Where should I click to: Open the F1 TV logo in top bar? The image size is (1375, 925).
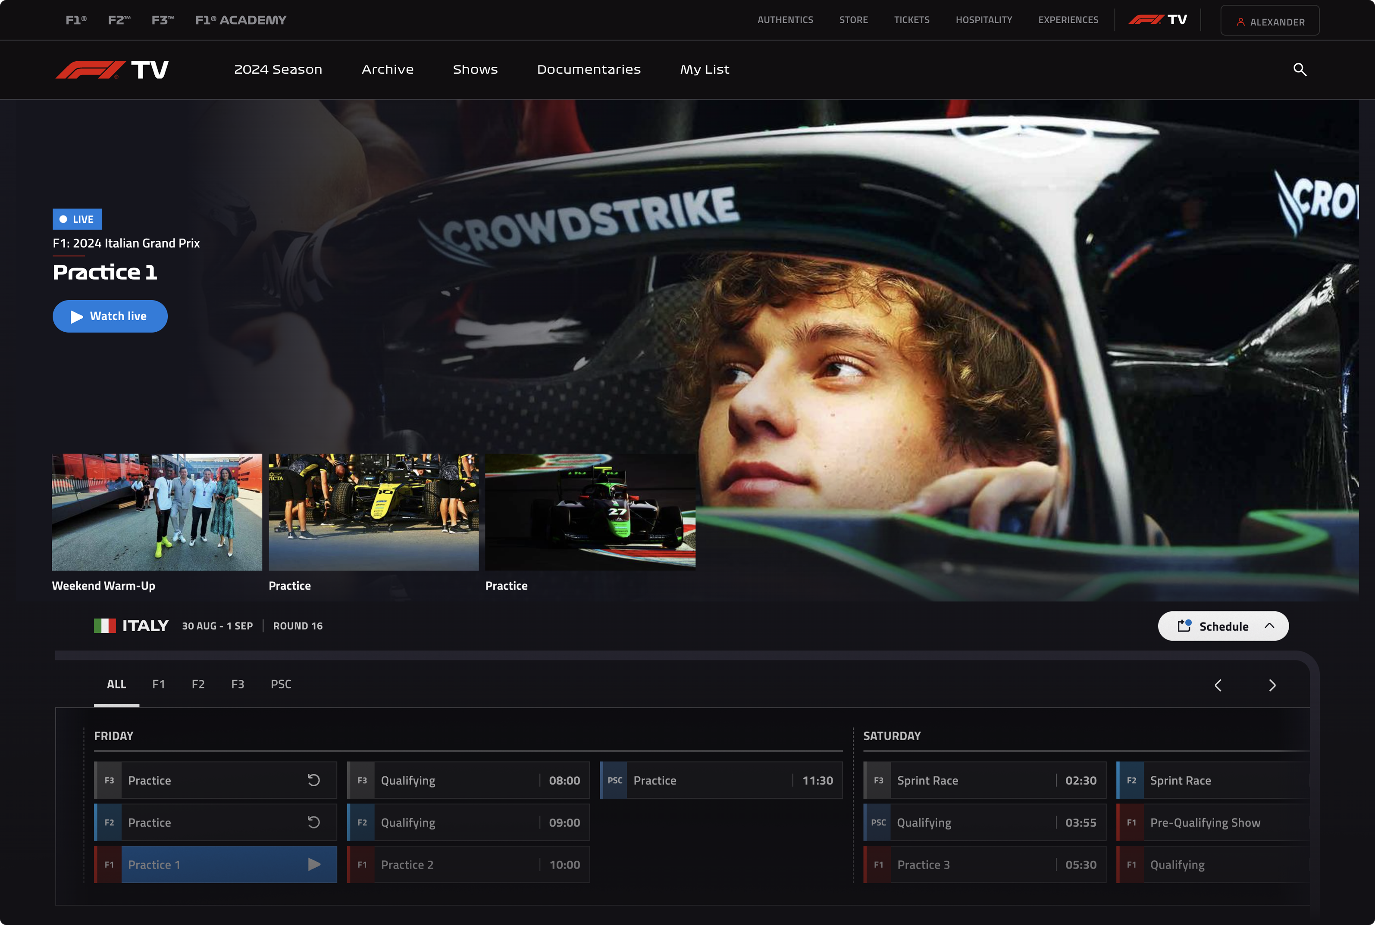pyautogui.click(x=1157, y=19)
